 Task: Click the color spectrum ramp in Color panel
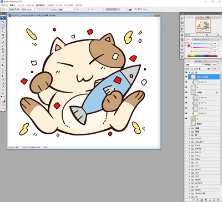pos(203,55)
